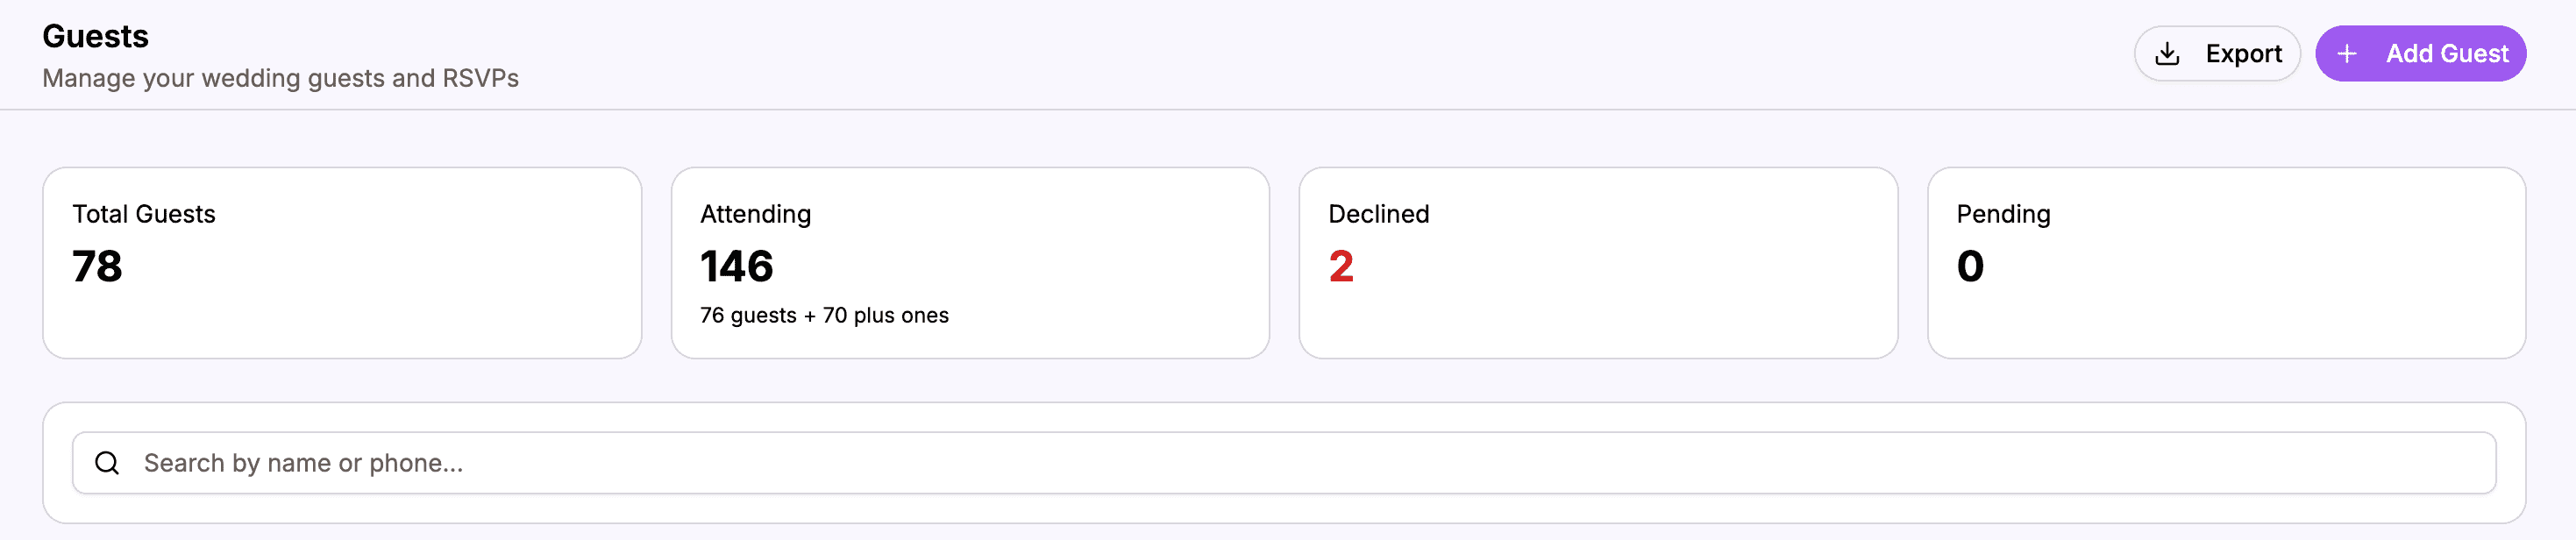2576x540 pixels.
Task: Select the Attending card
Action: point(970,263)
